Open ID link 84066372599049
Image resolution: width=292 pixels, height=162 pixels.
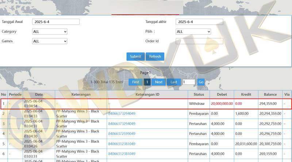tap(122, 134)
